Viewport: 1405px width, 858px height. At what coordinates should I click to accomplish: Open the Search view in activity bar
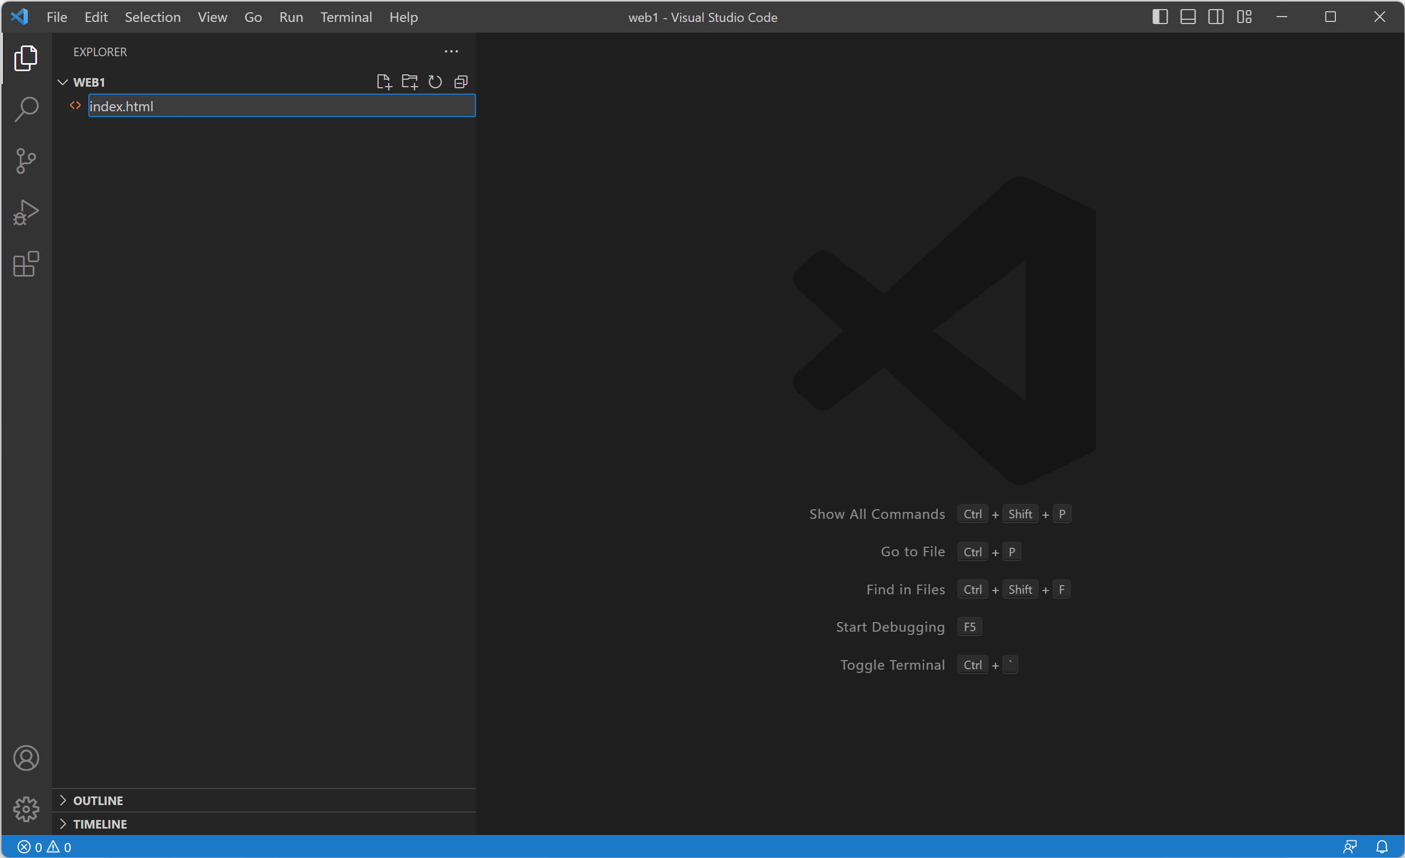[x=26, y=109]
